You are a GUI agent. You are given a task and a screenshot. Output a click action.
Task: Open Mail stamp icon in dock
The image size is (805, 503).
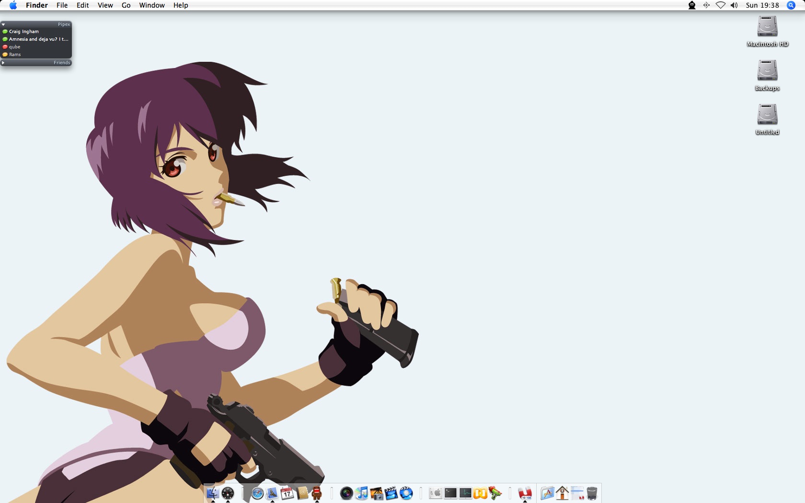pyautogui.click(x=272, y=493)
